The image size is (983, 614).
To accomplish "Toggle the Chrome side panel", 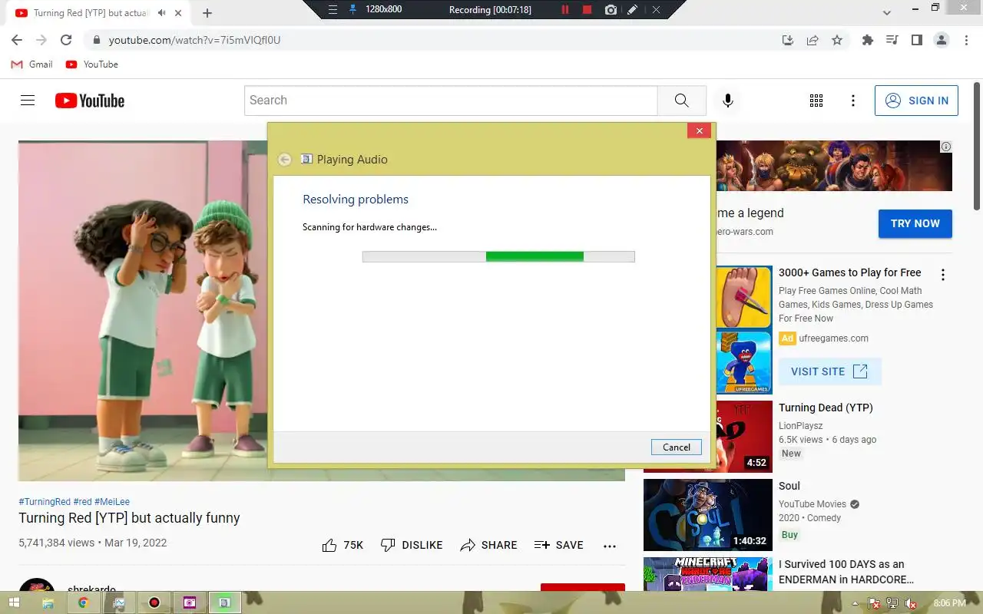I will point(917,40).
